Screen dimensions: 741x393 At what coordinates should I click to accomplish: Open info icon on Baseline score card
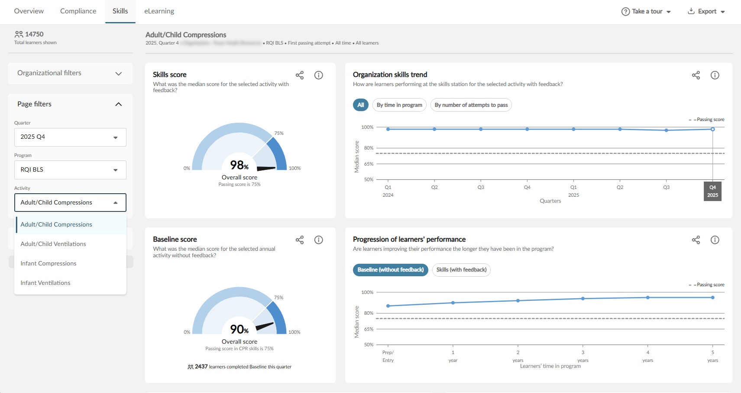(318, 240)
